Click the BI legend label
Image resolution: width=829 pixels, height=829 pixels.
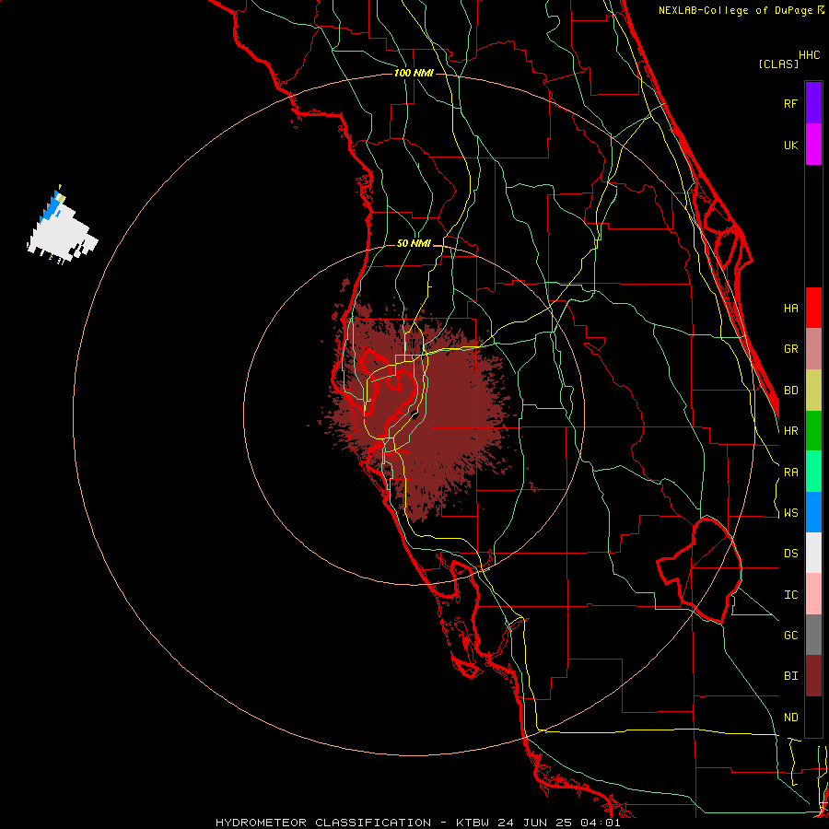click(x=790, y=676)
